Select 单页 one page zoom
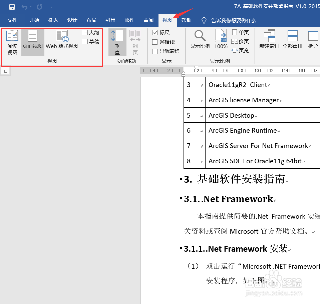This screenshot has height=304, width=320. click(x=240, y=32)
